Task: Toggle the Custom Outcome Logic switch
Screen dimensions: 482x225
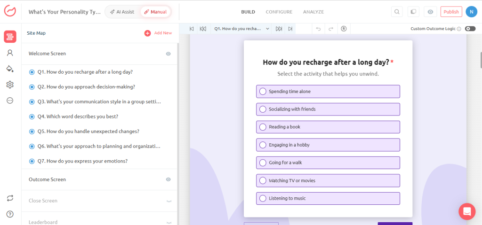Action: tap(470, 29)
